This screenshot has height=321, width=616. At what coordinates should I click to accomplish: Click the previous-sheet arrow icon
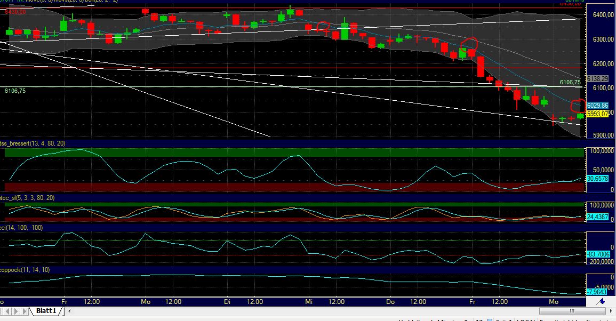click(x=7, y=311)
